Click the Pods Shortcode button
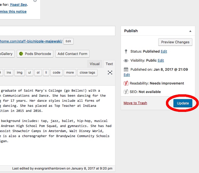 click(35, 54)
